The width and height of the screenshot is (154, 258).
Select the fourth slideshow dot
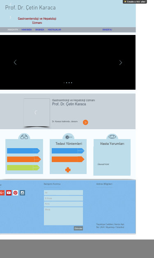[x=71, y=83]
